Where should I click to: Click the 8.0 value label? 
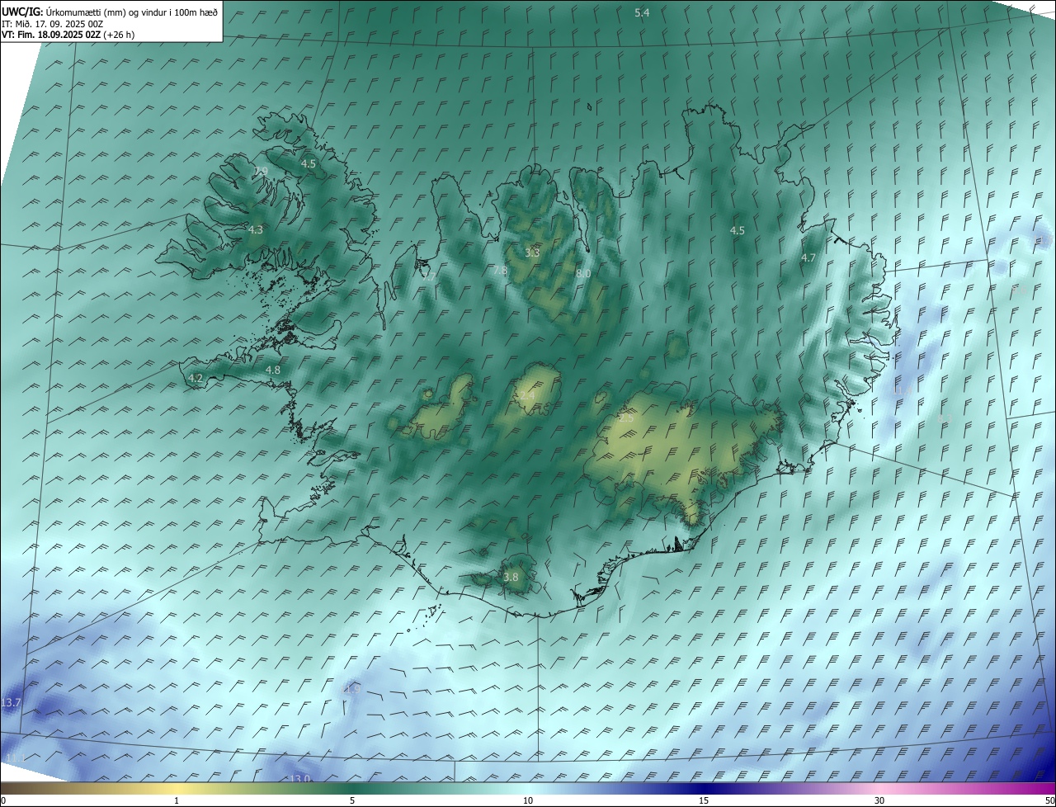point(583,273)
